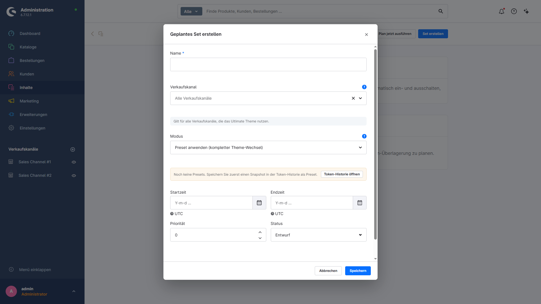Open Sales Channel #1 entry
Image resolution: width=541 pixels, height=304 pixels.
[35, 162]
